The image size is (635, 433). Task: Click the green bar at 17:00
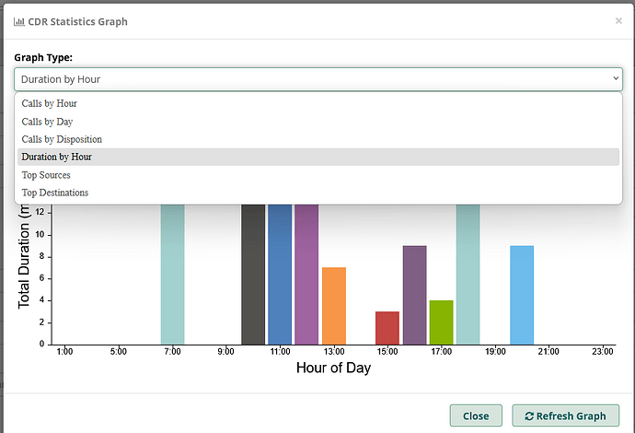click(x=442, y=322)
